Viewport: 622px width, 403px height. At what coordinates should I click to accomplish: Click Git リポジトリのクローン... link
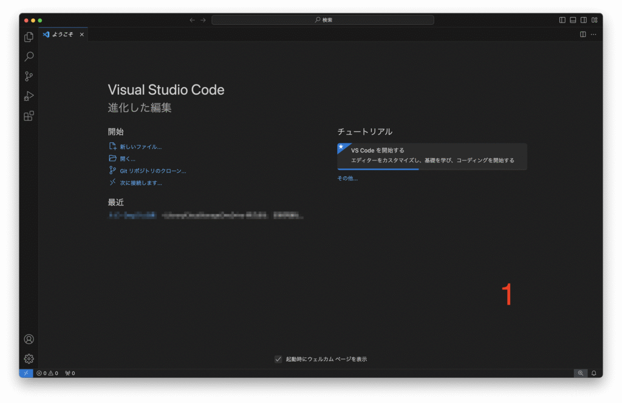coord(152,171)
